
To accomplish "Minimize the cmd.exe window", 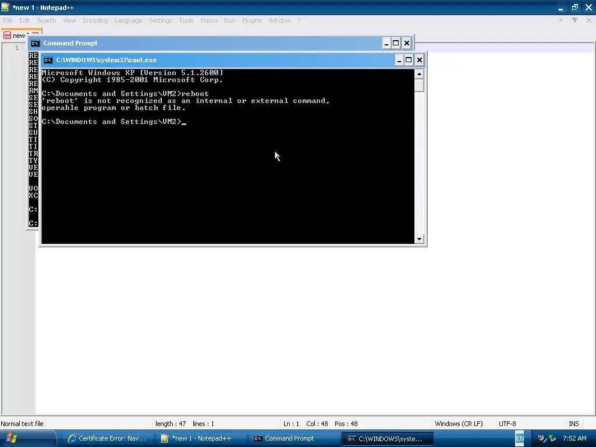I will [399, 60].
